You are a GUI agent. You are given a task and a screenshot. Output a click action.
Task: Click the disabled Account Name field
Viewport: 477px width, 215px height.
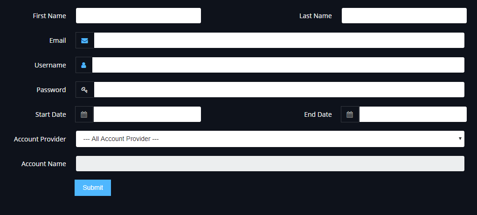point(270,164)
